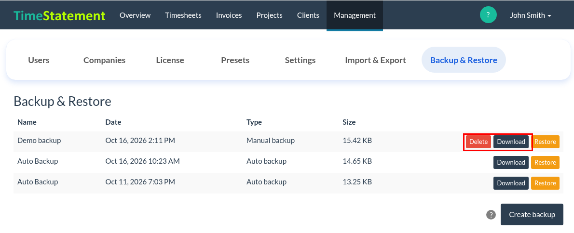Click the date 'Oct 16, 2026 10:23 AM'
Viewport: 574px width, 233px height.
(x=142, y=161)
